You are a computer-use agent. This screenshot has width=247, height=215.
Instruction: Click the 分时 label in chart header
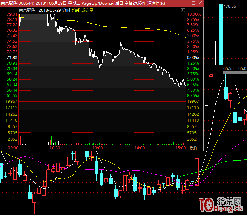tap(66, 10)
